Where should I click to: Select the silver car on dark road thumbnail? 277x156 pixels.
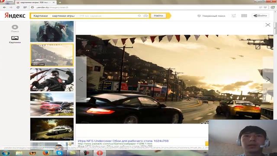tap(52, 129)
